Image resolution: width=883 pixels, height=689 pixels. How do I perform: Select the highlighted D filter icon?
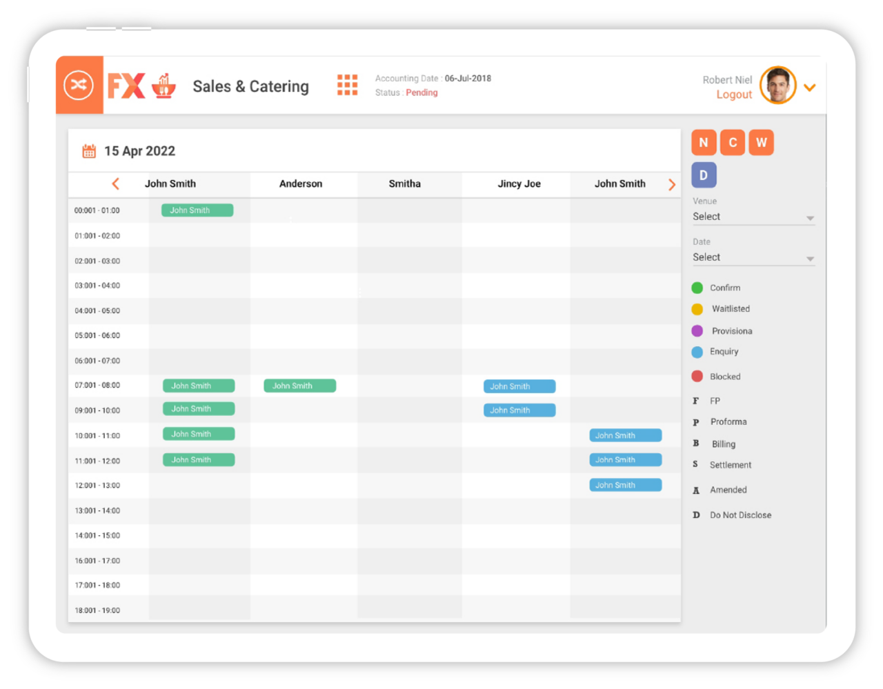(704, 174)
